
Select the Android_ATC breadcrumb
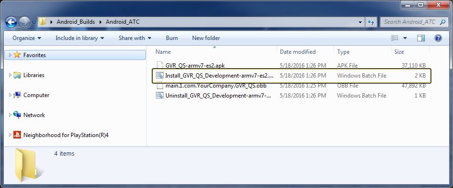[123, 22]
